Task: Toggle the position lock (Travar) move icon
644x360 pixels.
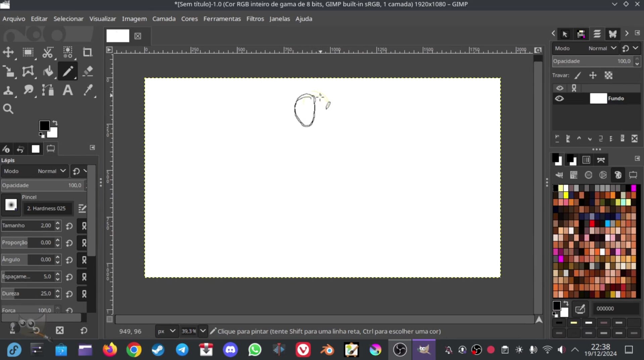Action: pyautogui.click(x=593, y=75)
